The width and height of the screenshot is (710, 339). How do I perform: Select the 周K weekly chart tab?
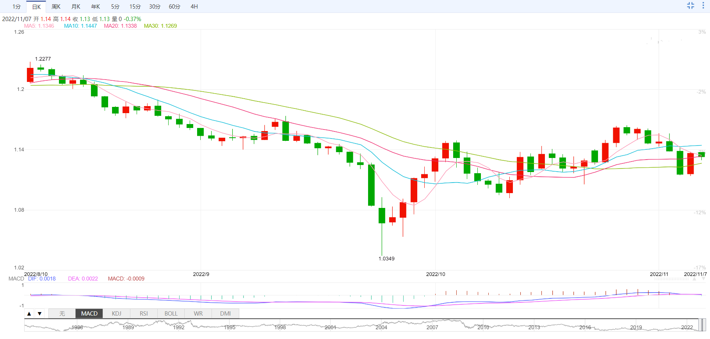click(x=56, y=7)
